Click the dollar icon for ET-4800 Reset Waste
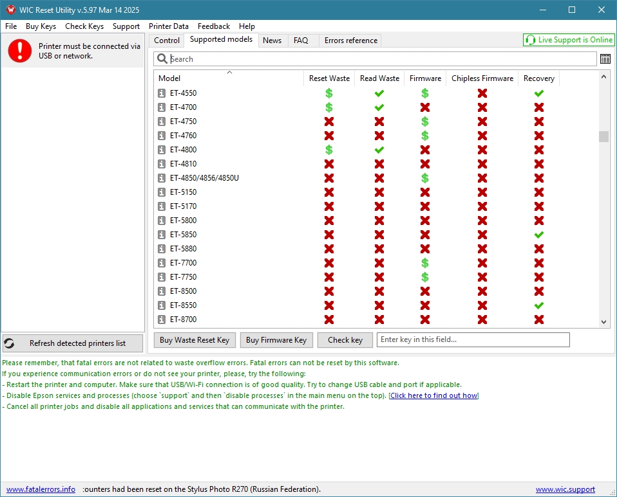617x497 pixels. pos(329,150)
